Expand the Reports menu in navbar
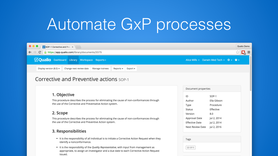This screenshot has height=156, width=278. tap(101, 60)
